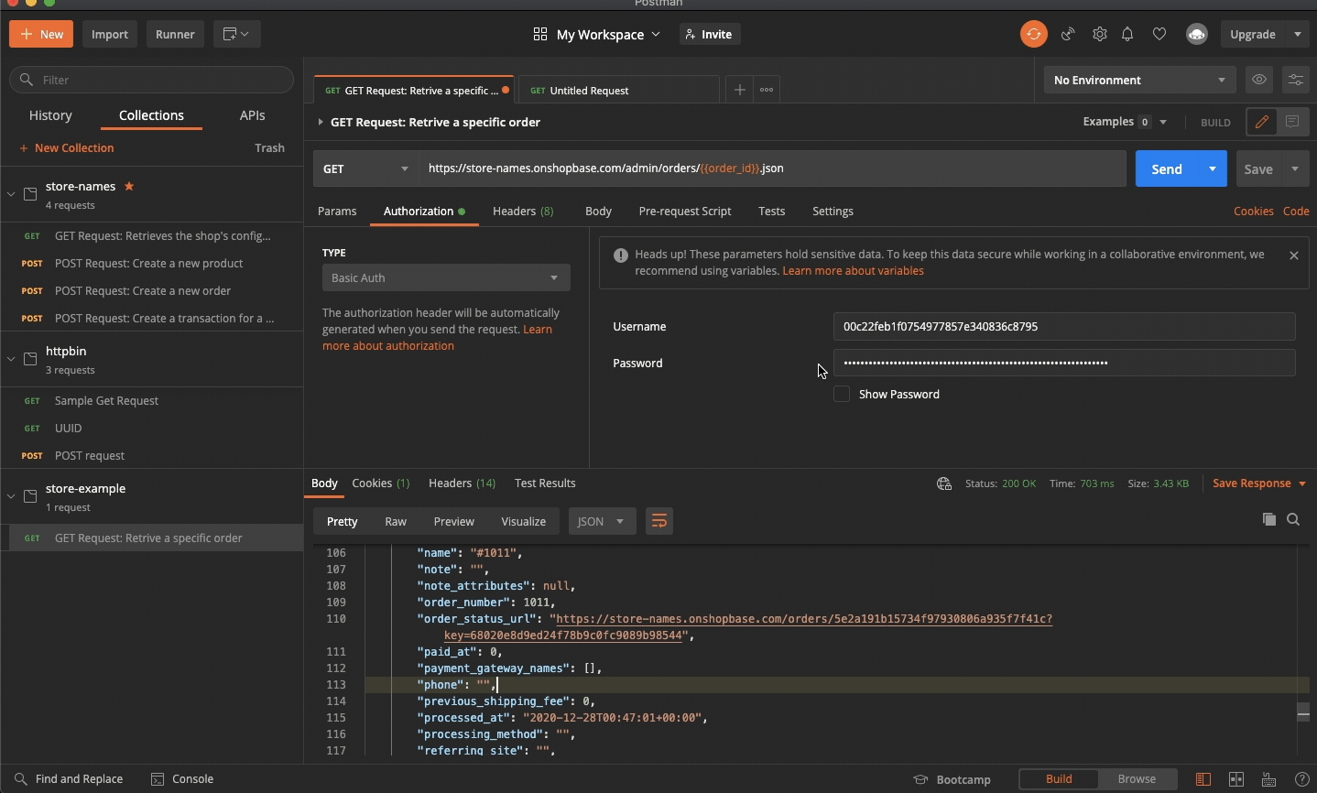This screenshot has width=1317, height=793.
Task: Click the orange sync status icon
Action: tap(1033, 34)
